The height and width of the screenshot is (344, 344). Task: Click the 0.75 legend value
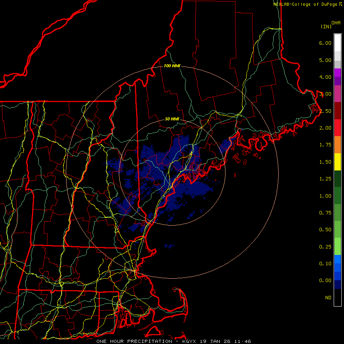[325, 213]
